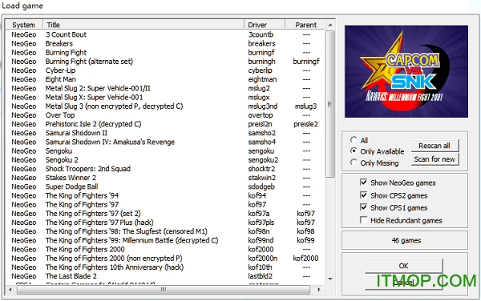Image resolution: width=481 pixels, height=301 pixels.
Task: Sort list by Parent column header
Action: pos(305,25)
